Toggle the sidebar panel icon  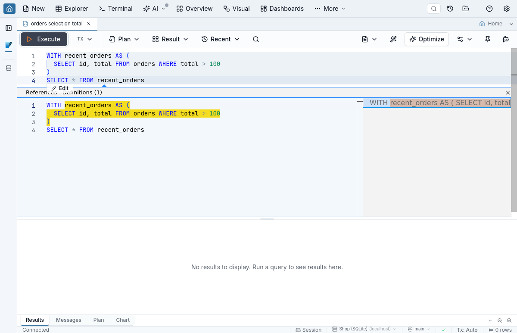(x=9, y=28)
